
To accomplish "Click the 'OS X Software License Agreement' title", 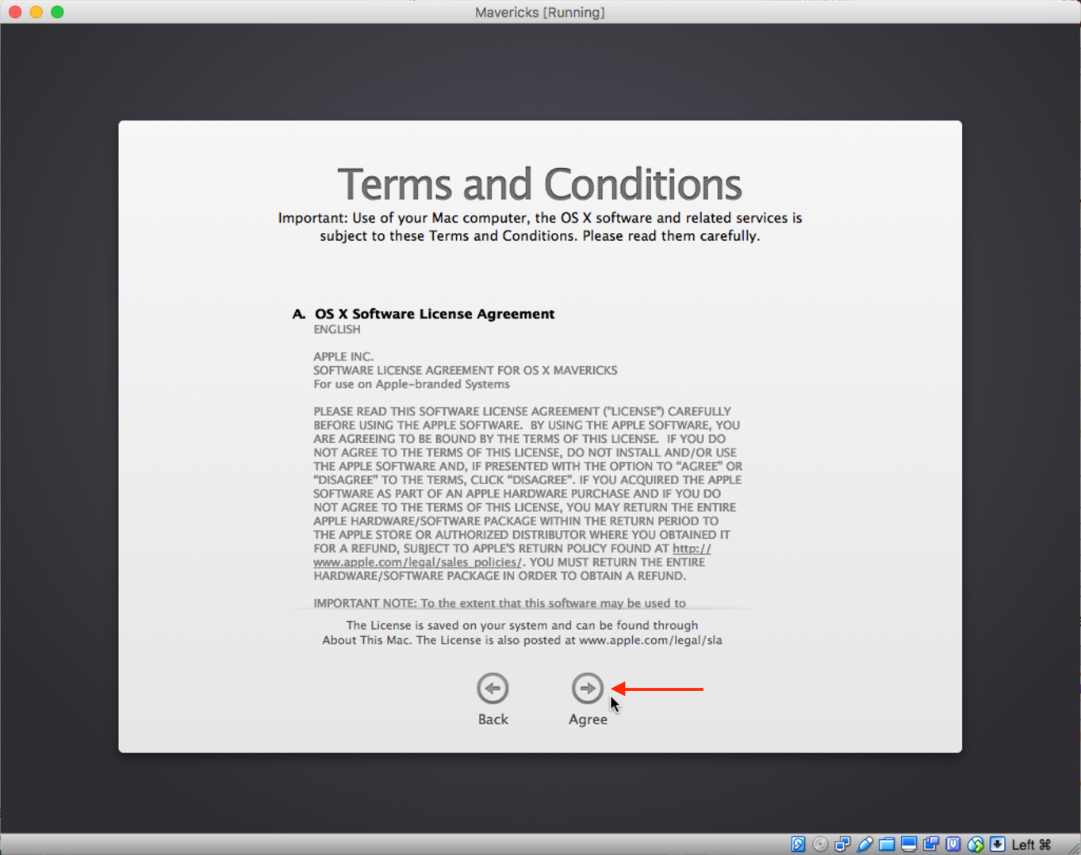I will click(x=435, y=314).
